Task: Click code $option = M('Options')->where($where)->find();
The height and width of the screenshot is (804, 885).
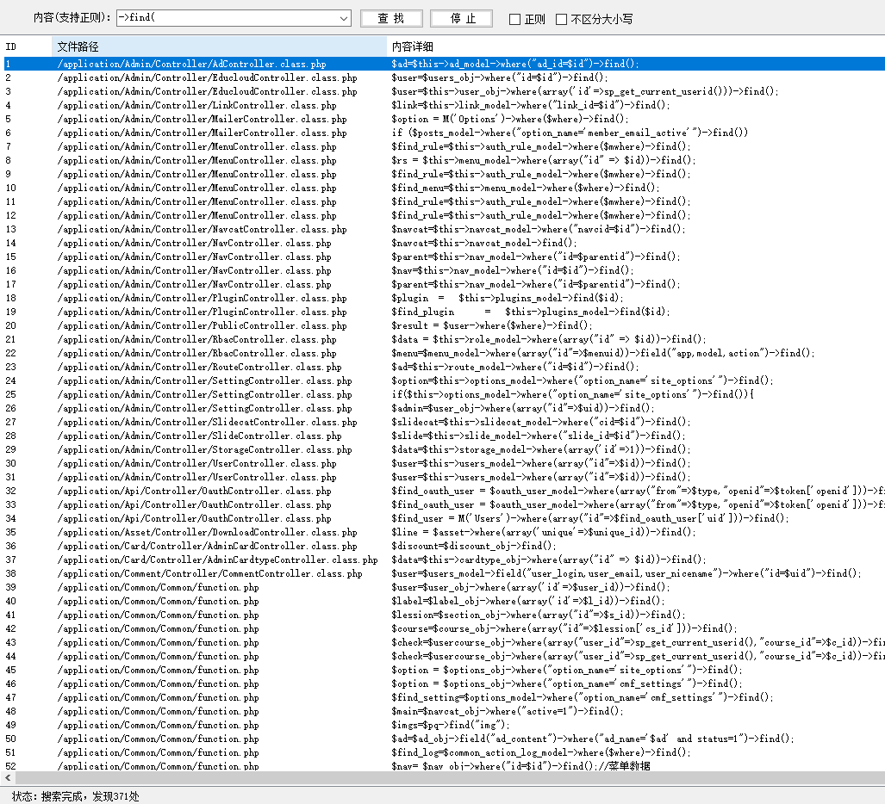Action: click(x=509, y=119)
